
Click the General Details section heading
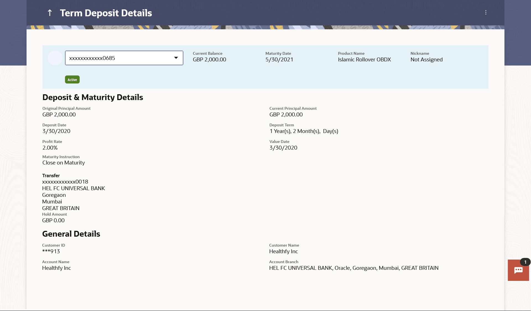(x=71, y=234)
